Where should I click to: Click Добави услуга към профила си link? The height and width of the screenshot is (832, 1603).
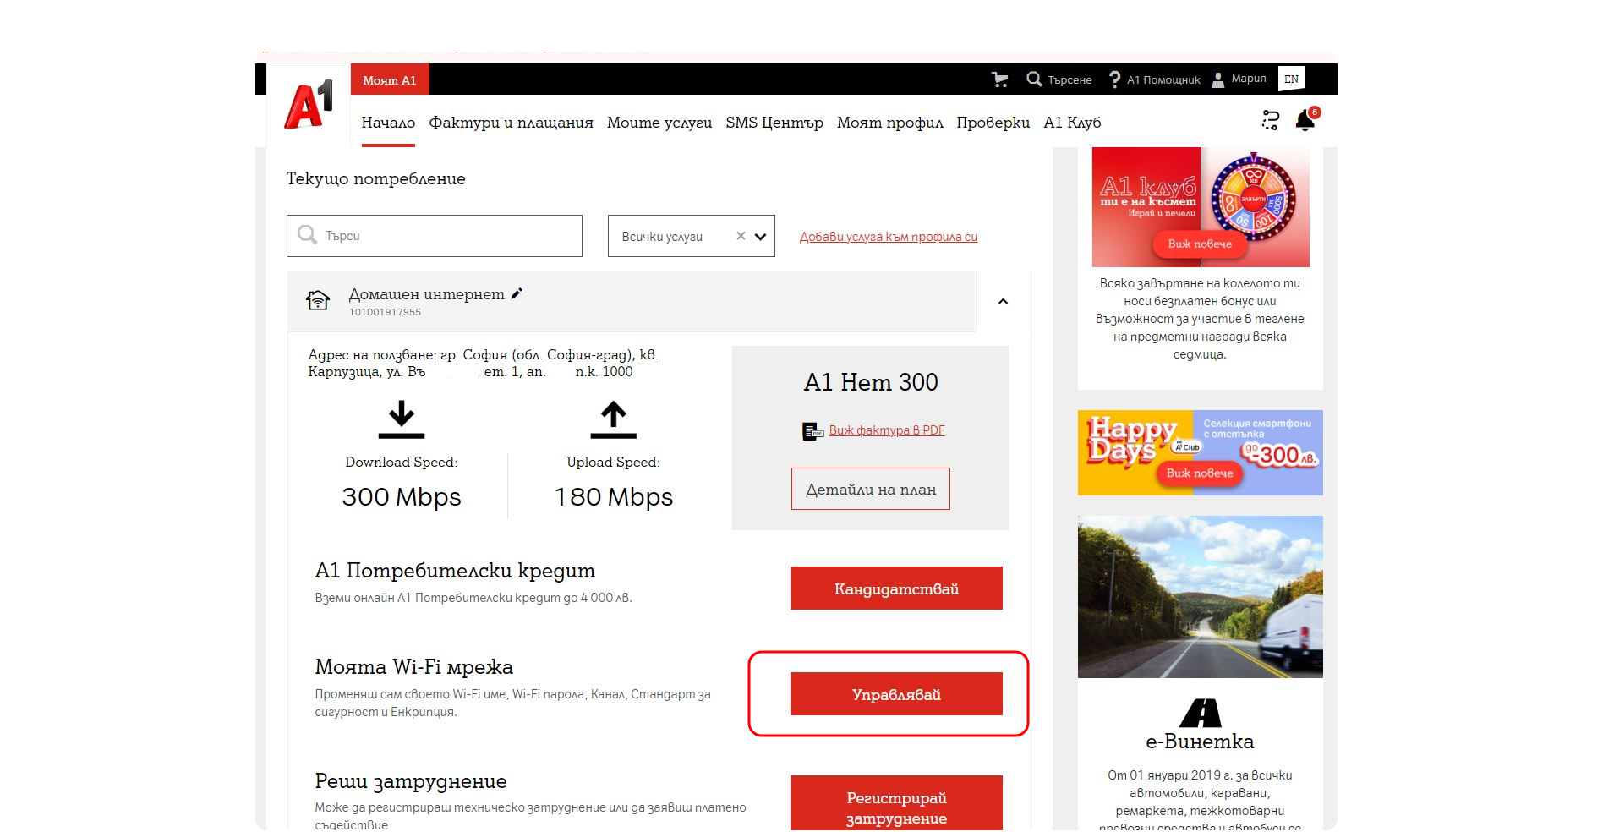tap(889, 237)
